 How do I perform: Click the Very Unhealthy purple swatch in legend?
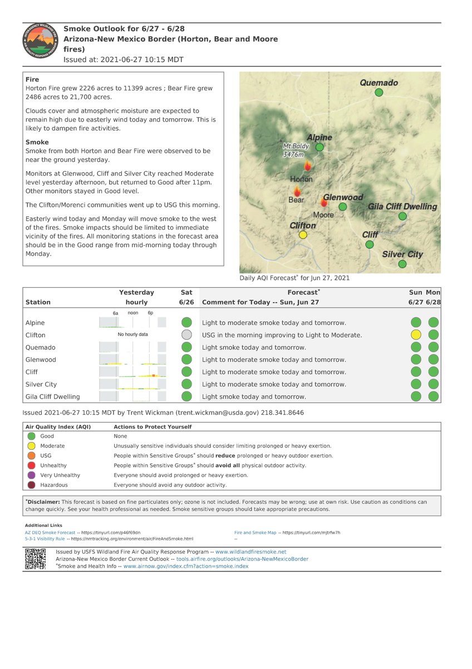tap(31, 475)
